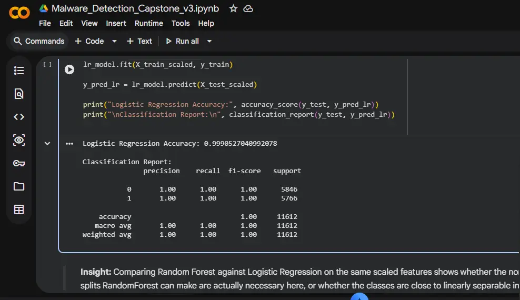The width and height of the screenshot is (520, 300).
Task: Open the Colab home logo
Action: click(19, 13)
